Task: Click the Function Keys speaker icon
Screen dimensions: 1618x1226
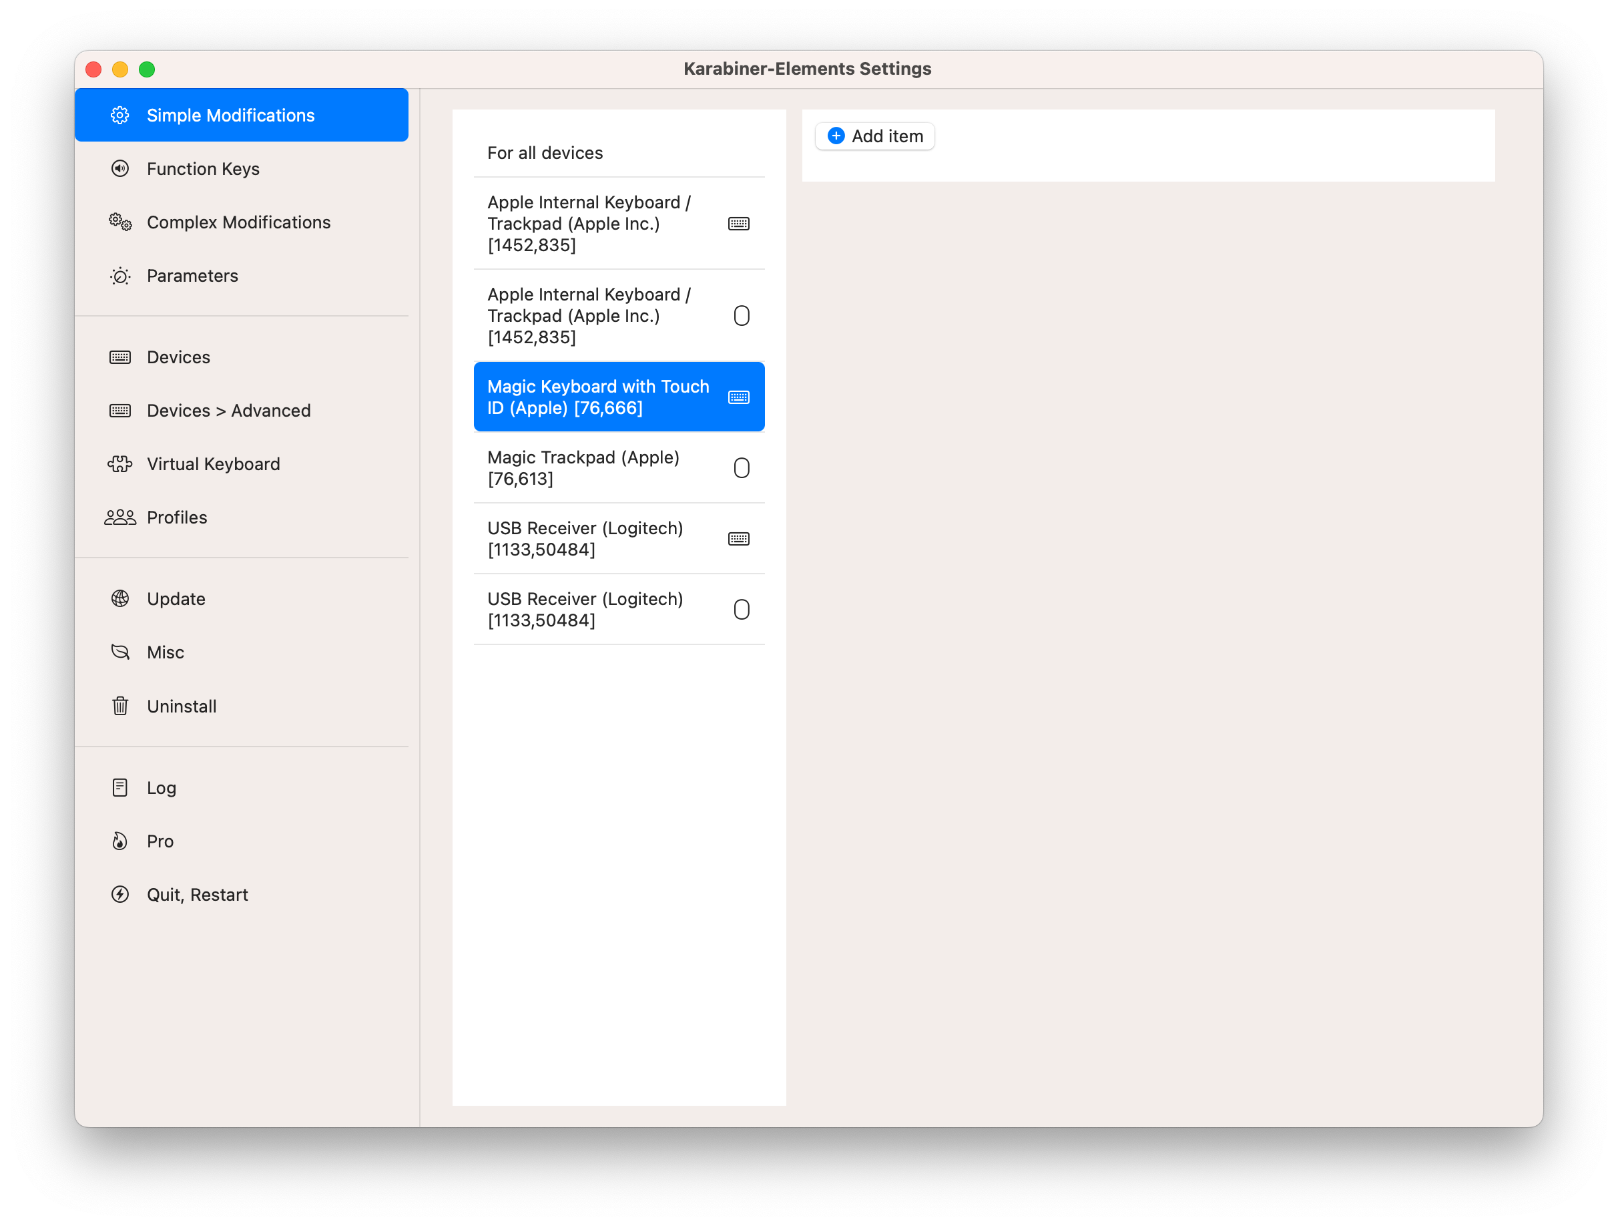Action: pyautogui.click(x=120, y=168)
